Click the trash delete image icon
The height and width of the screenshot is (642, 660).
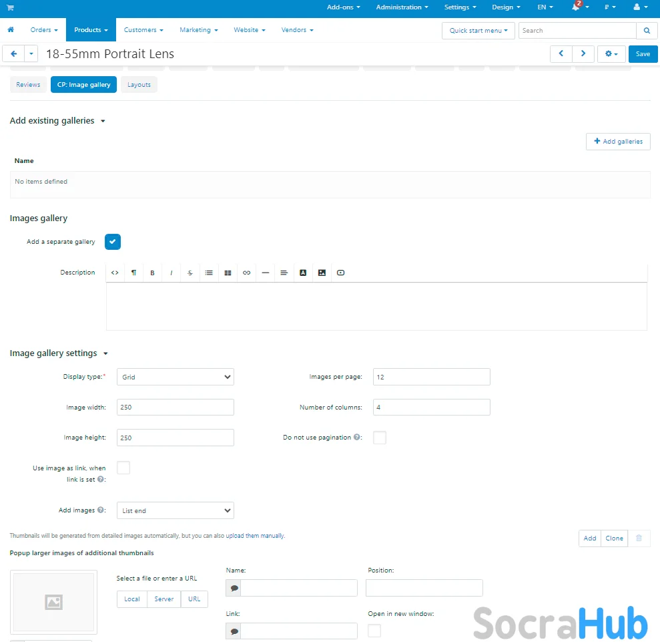pos(639,538)
